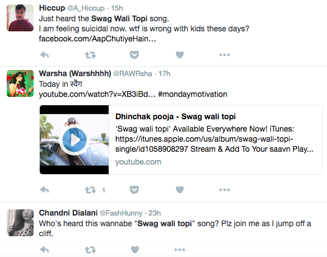Open more options on Hiccup's tweet
The image size is (327, 257).
225,55
